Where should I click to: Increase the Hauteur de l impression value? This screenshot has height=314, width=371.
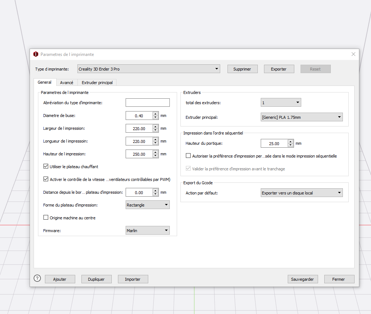coord(155,152)
